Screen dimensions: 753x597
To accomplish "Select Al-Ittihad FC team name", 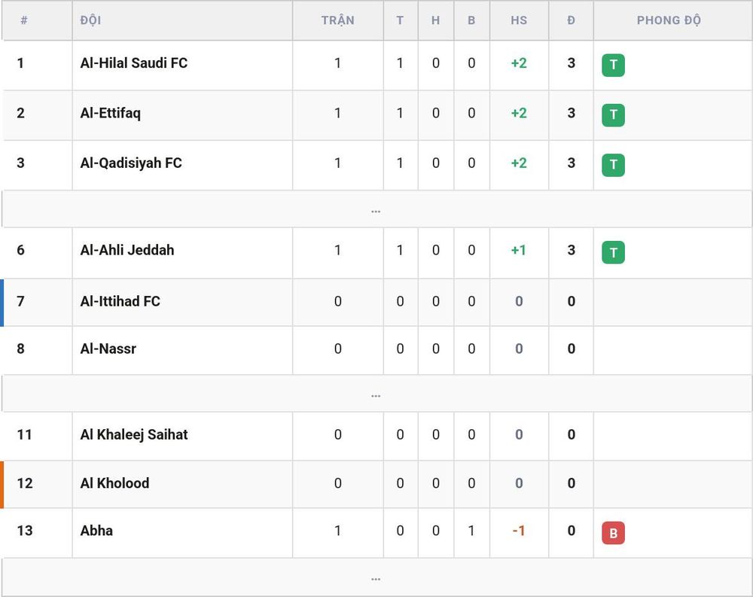I will (x=120, y=301).
